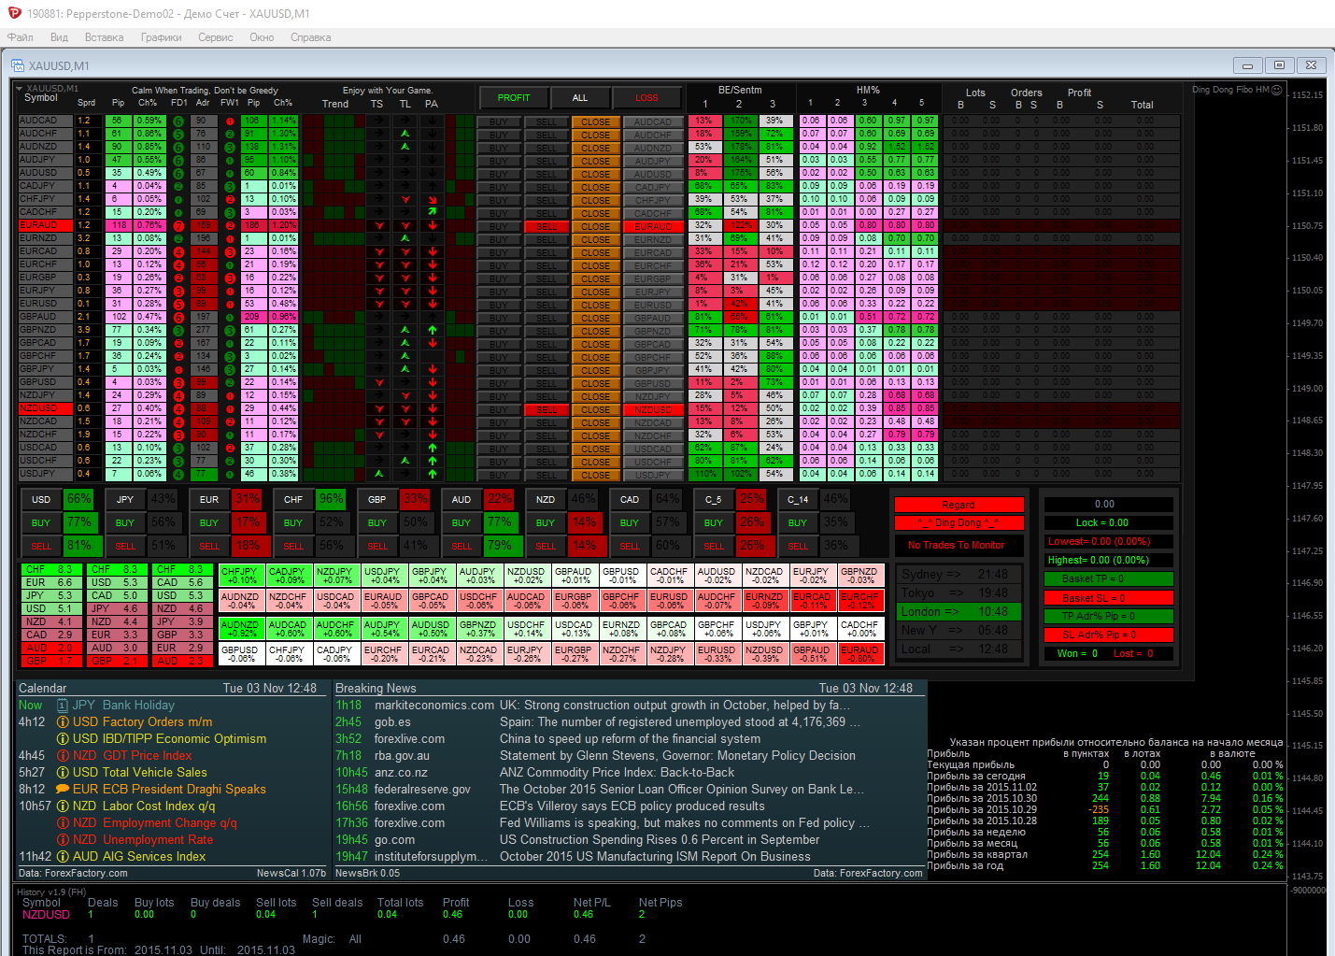
Task: Expand the triangle next to XAUUSD,M1 label
Action: pyautogui.click(x=20, y=89)
